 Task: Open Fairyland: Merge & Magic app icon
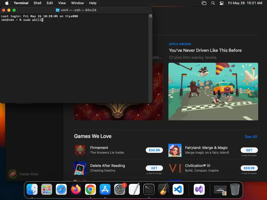[175, 150]
